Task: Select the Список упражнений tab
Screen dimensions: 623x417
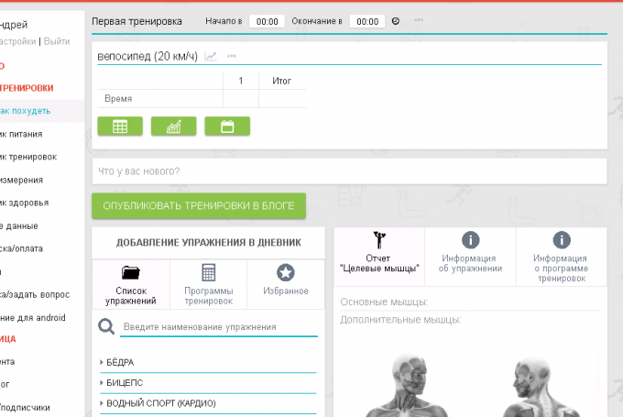Action: click(x=131, y=284)
